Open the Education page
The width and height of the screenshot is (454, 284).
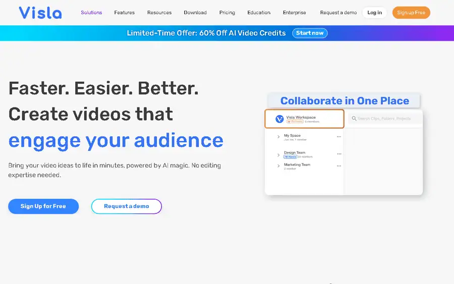click(x=259, y=13)
